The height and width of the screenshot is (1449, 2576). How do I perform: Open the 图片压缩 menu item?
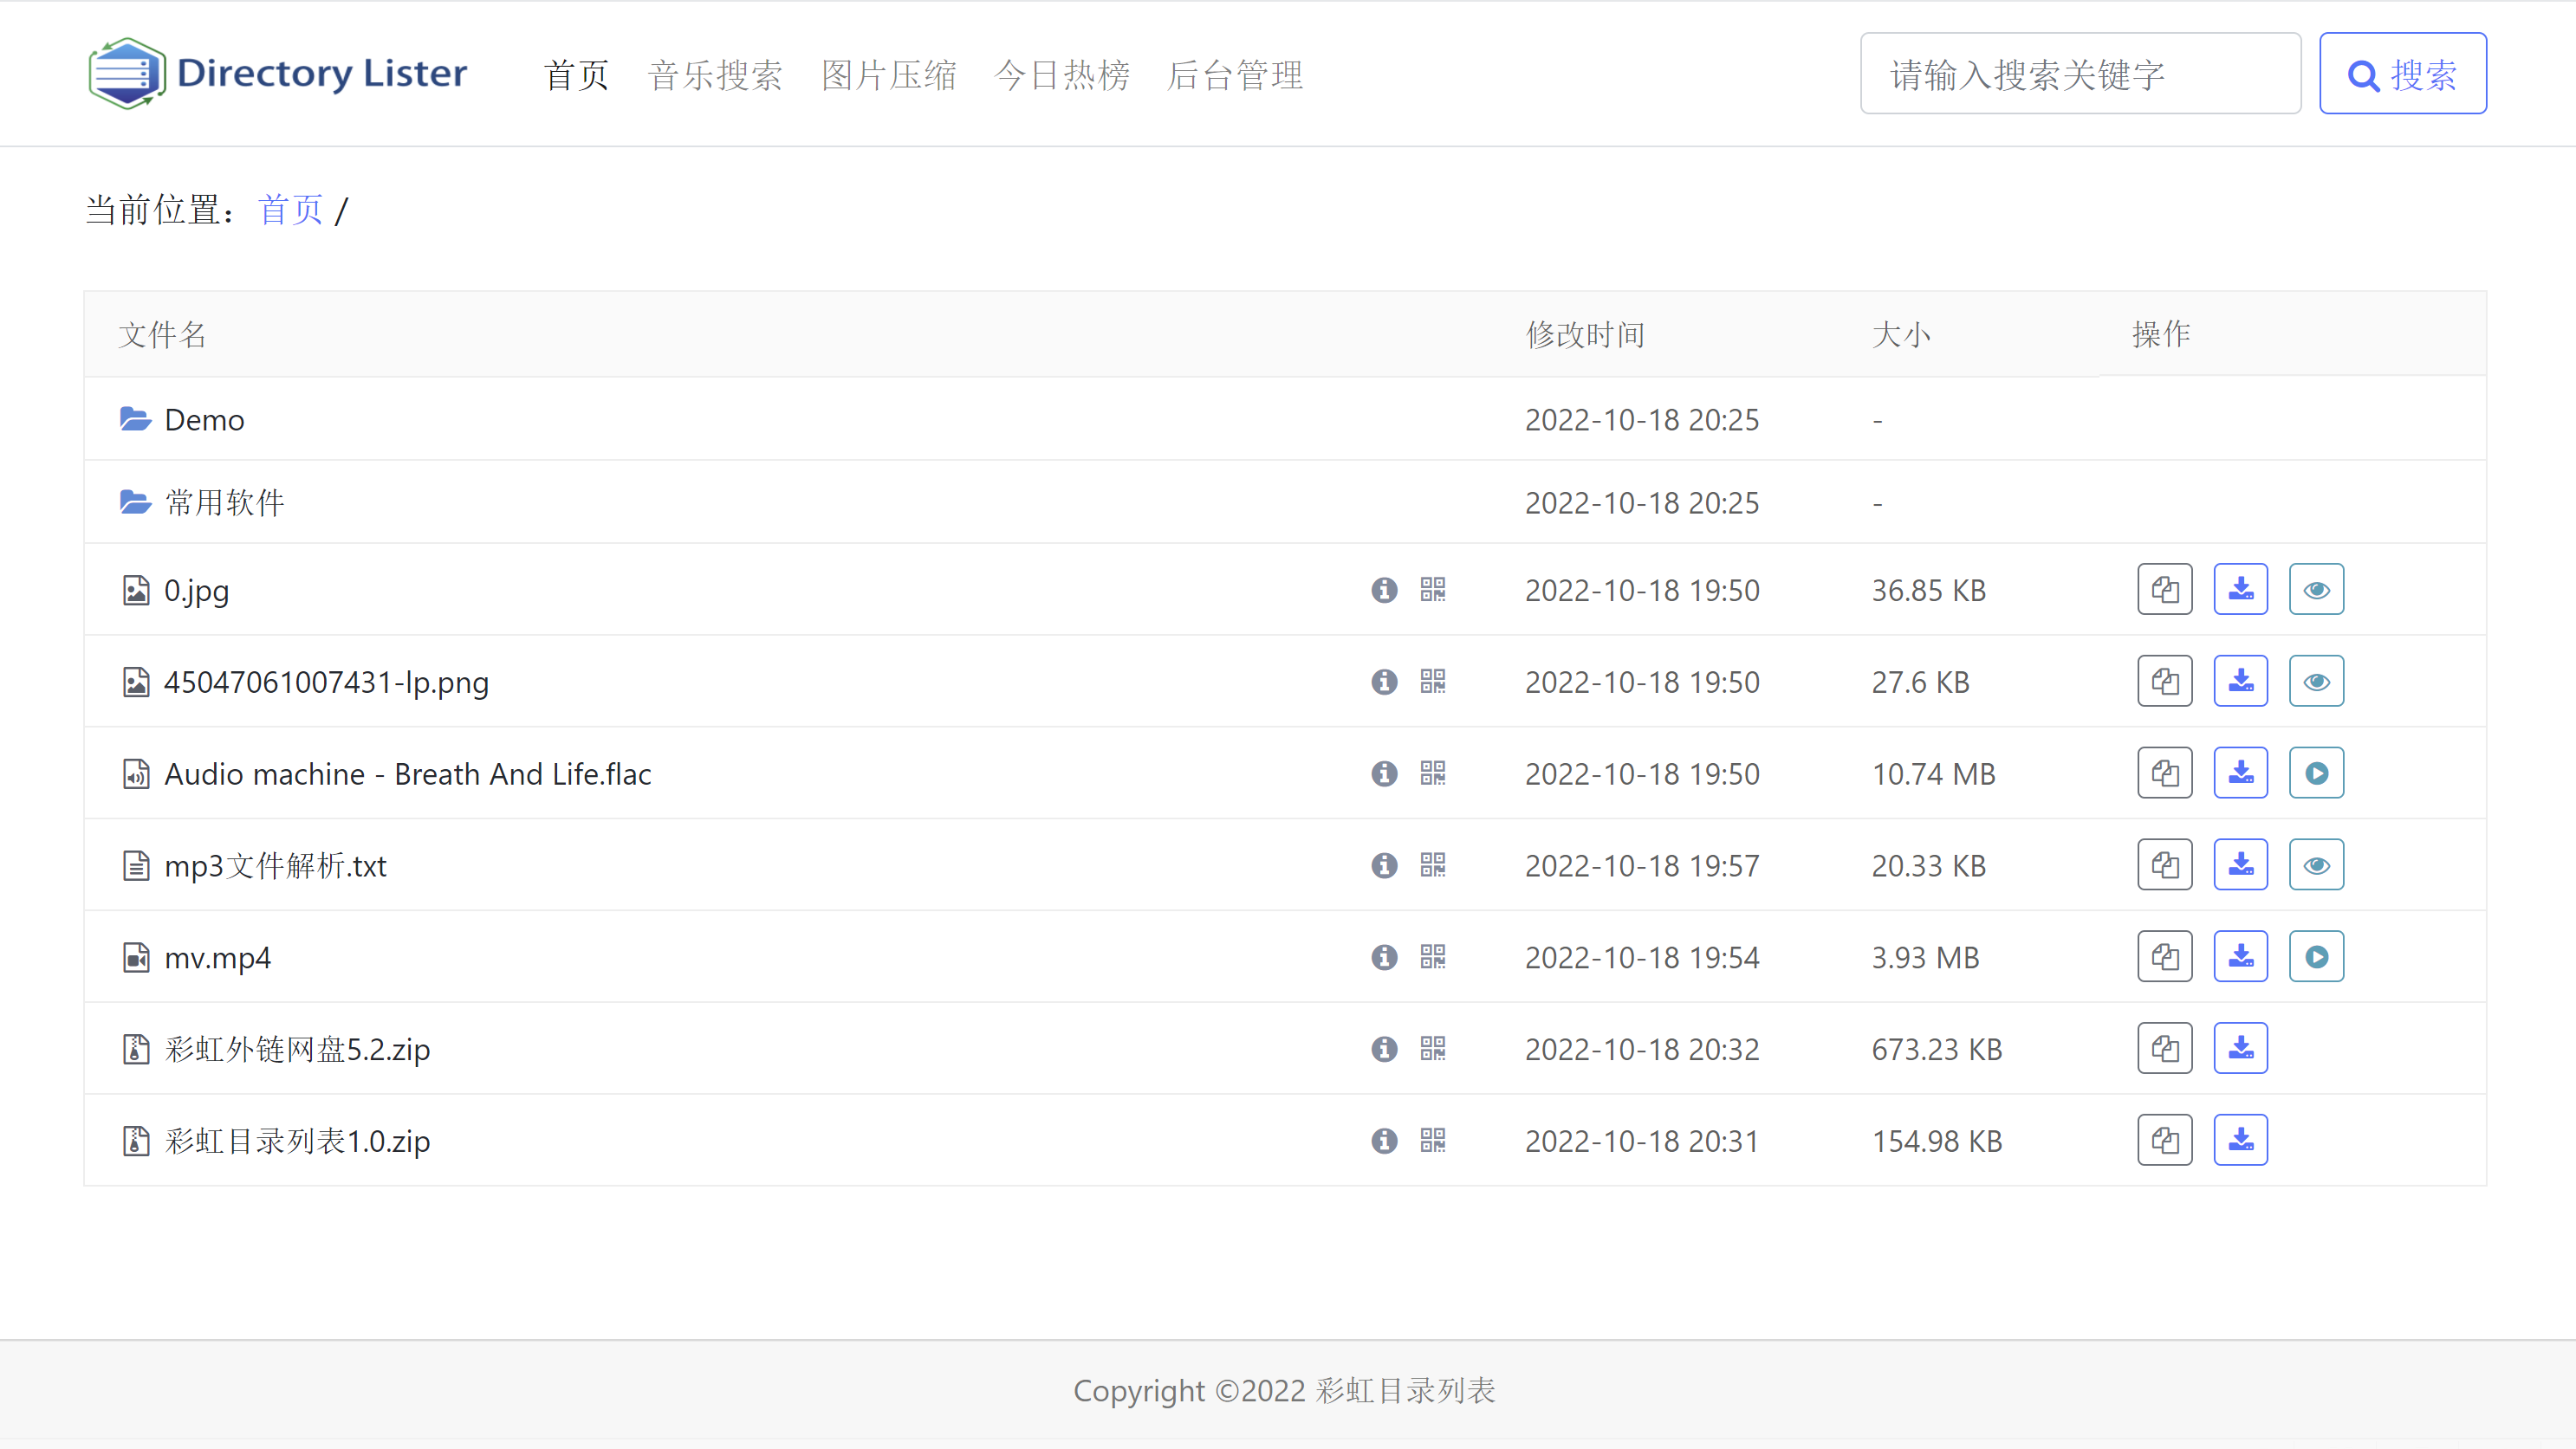tap(892, 73)
